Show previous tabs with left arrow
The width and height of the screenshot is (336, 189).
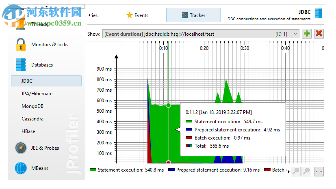pyautogui.click(x=89, y=15)
